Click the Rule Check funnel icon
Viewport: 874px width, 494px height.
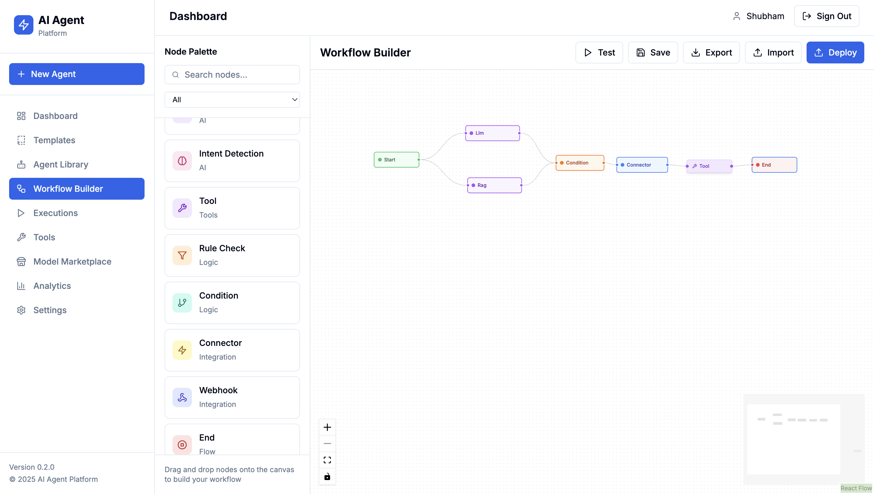[x=182, y=255]
